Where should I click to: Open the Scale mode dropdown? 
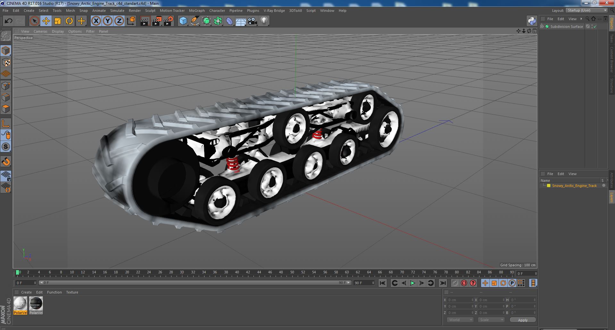pyautogui.click(x=491, y=320)
